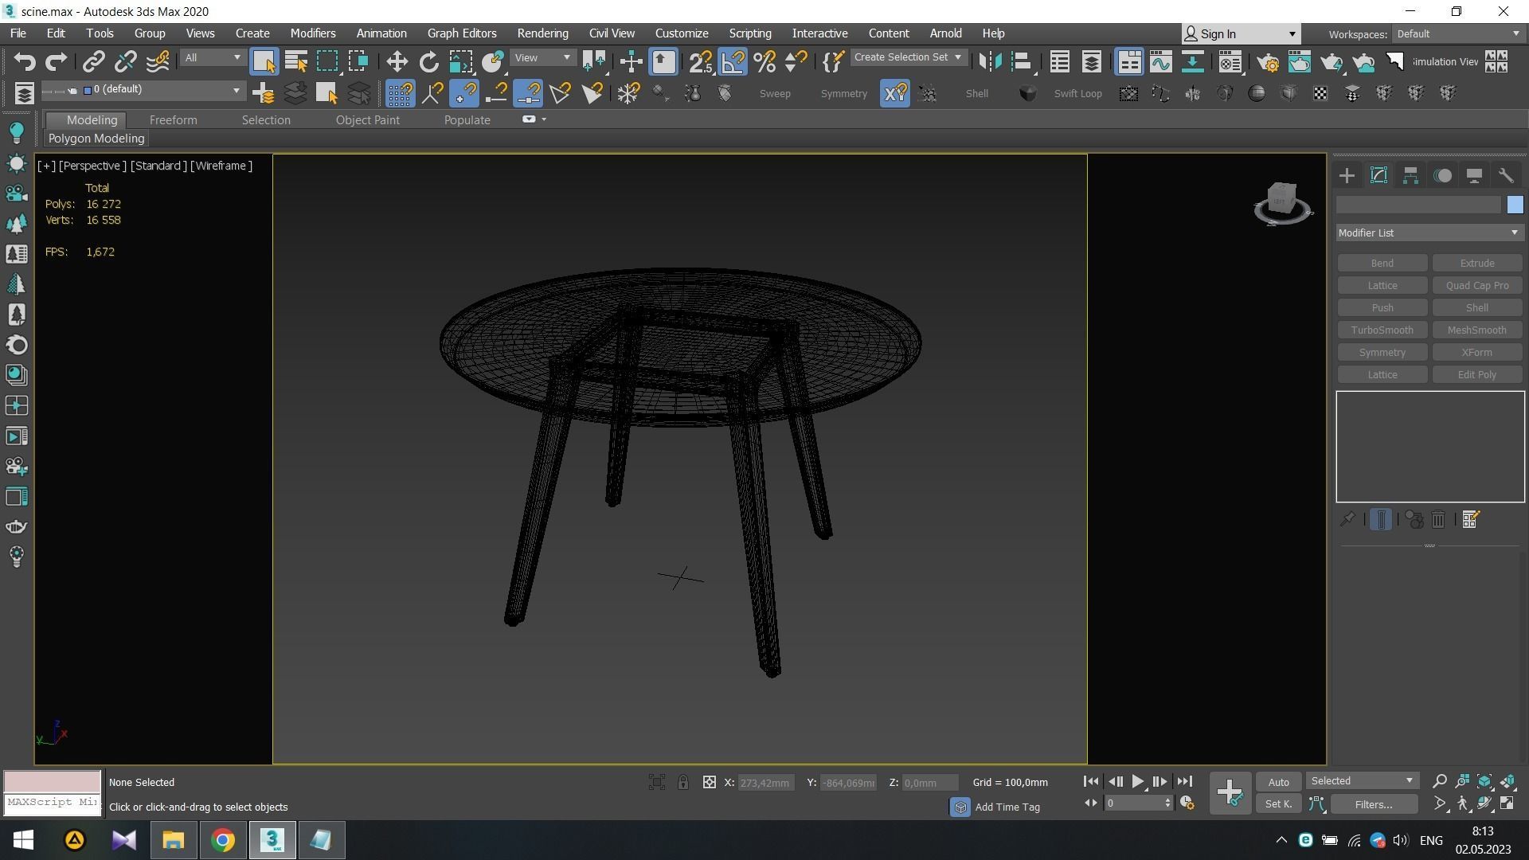Open the Create Selection Set dropdown
The height and width of the screenshot is (860, 1529).
coord(908,57)
